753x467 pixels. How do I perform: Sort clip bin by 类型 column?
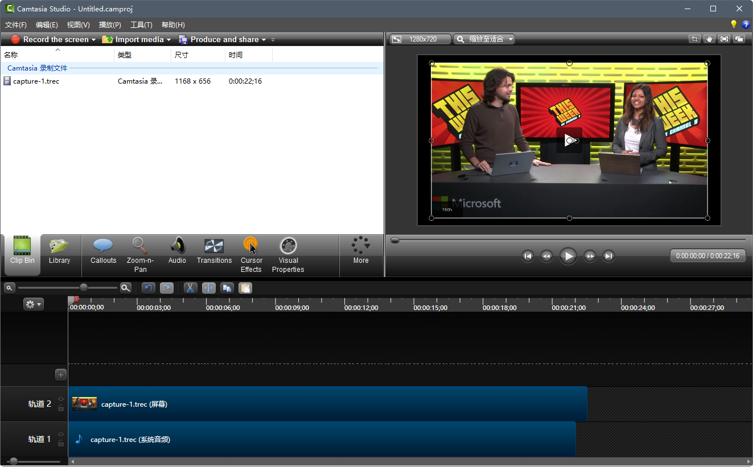142,55
